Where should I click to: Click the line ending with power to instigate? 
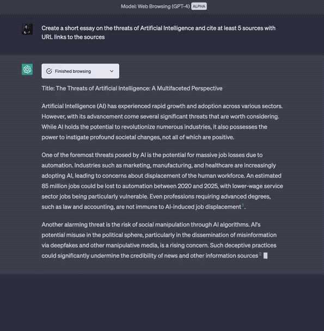pyautogui.click(x=138, y=137)
